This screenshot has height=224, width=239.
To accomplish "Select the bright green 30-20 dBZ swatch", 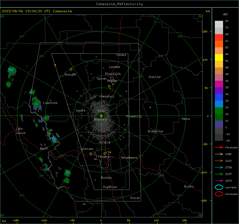I will [219, 111].
